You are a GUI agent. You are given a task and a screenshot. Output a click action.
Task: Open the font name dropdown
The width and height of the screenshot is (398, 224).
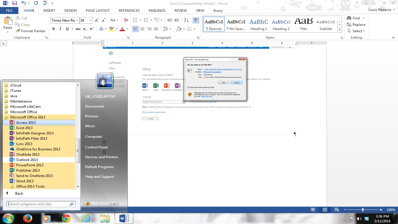(x=77, y=20)
